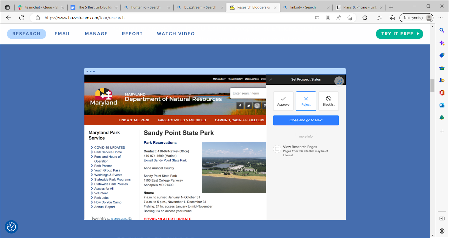Open the Favorites list

coord(379,18)
